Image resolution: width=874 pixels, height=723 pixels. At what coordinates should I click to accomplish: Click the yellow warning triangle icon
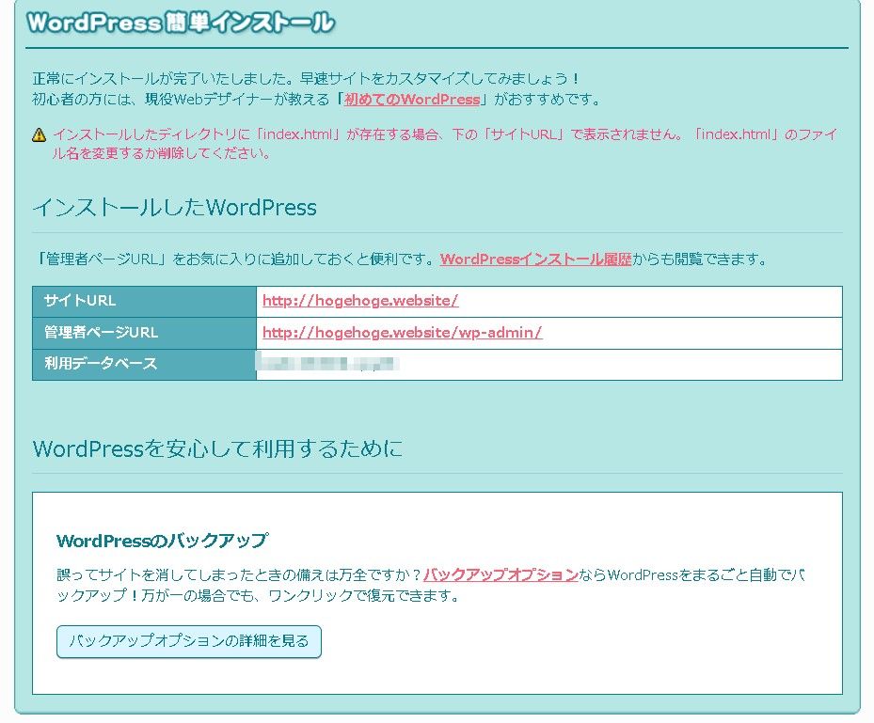click(x=40, y=135)
